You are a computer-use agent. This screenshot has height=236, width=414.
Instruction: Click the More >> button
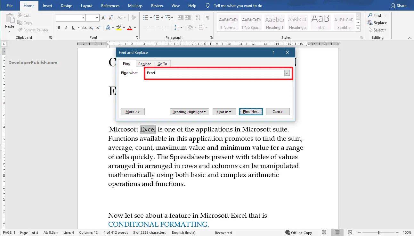pyautogui.click(x=133, y=112)
